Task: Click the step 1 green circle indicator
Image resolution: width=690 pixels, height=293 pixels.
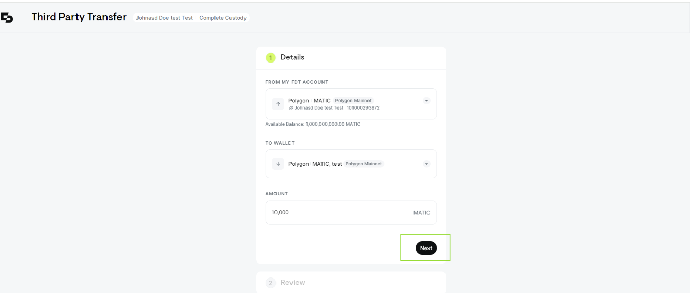Action: pos(271,58)
